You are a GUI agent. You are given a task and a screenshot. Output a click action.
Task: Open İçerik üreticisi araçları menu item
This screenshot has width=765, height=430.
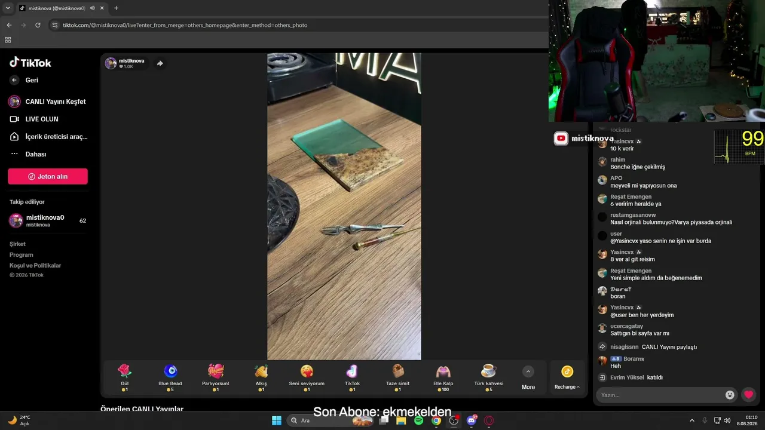(x=48, y=137)
